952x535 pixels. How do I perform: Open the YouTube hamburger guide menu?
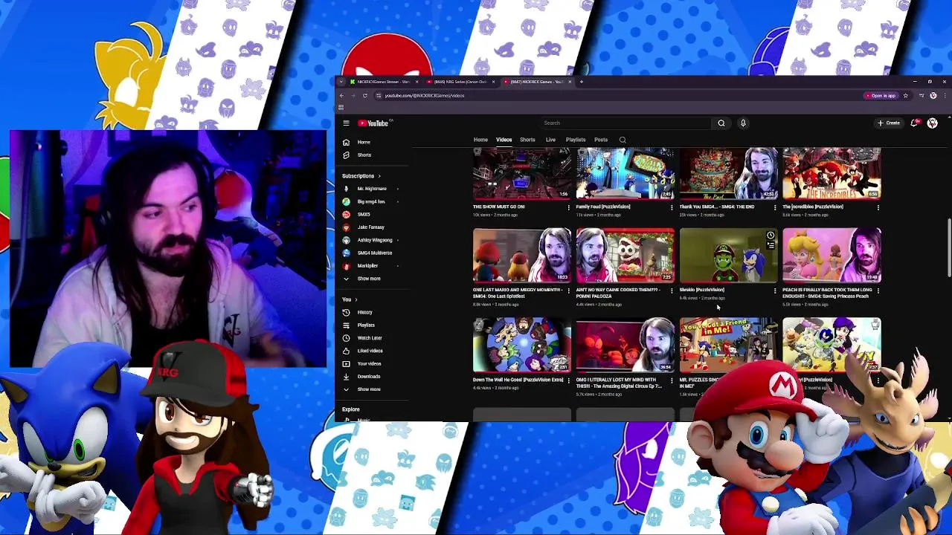[x=346, y=123]
